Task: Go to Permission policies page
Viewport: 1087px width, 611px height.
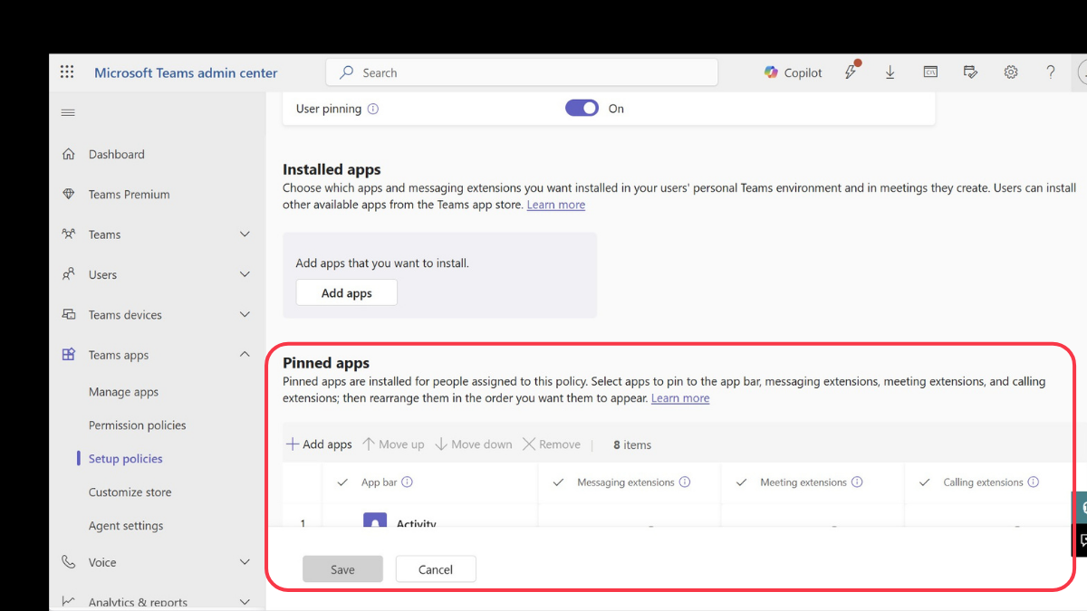Action: 137,425
